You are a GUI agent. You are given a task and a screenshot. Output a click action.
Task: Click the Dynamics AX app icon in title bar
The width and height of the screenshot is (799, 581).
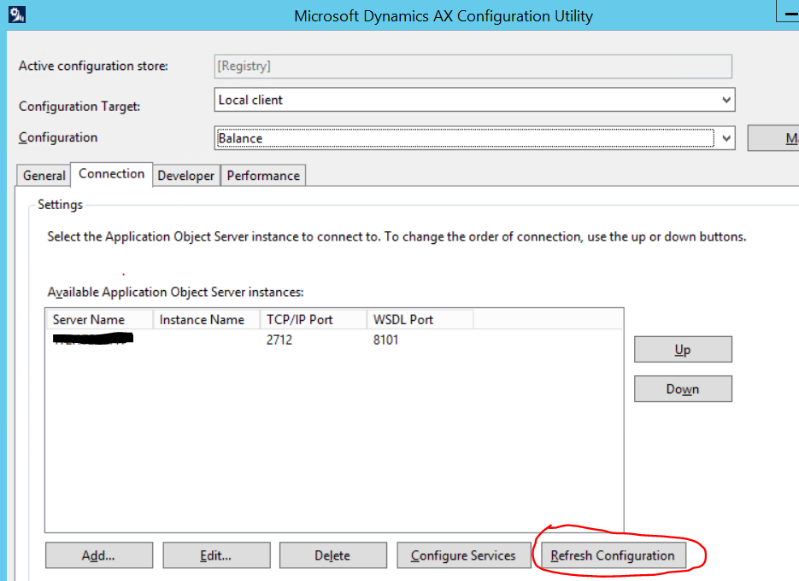pos(17,15)
